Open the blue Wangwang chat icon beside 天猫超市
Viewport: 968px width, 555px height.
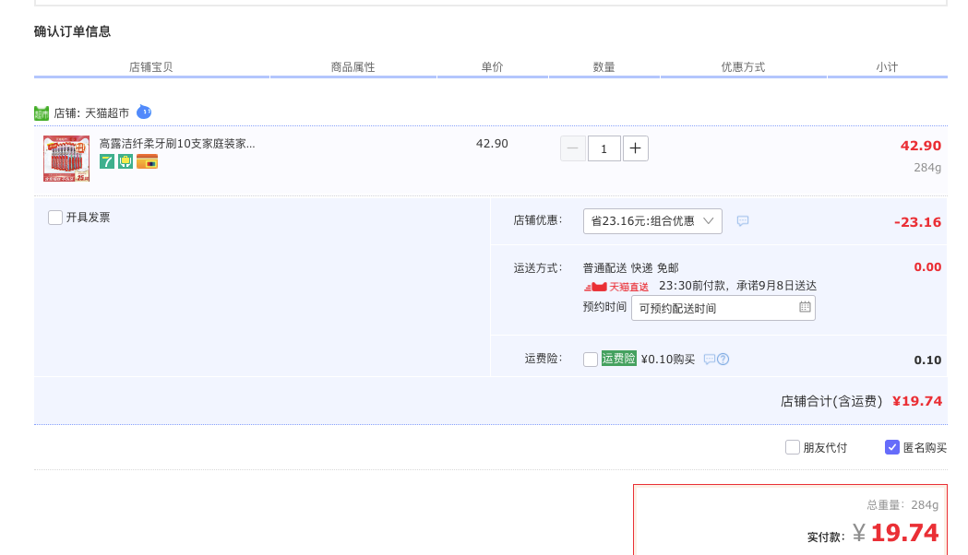pyautogui.click(x=144, y=112)
